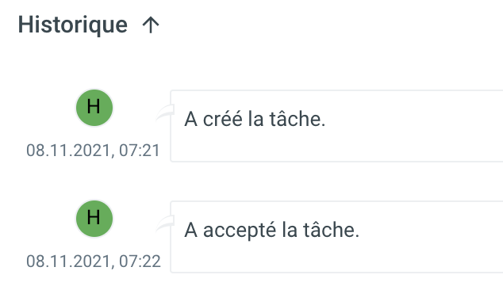Click the letter H in the second green circle
This screenshot has width=503, height=290.
(x=94, y=218)
